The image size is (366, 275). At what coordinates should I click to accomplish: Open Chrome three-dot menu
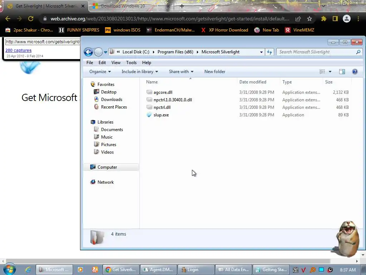point(358,19)
